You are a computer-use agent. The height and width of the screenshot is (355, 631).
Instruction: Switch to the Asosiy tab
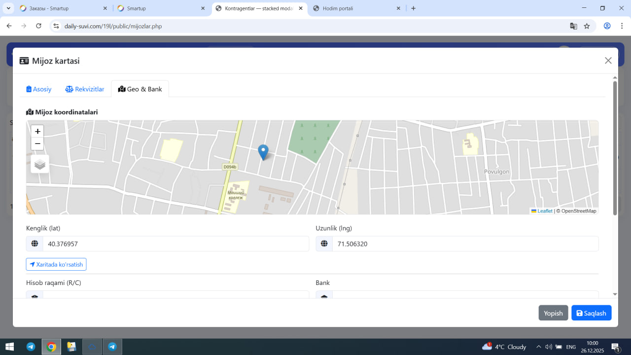coord(39,89)
